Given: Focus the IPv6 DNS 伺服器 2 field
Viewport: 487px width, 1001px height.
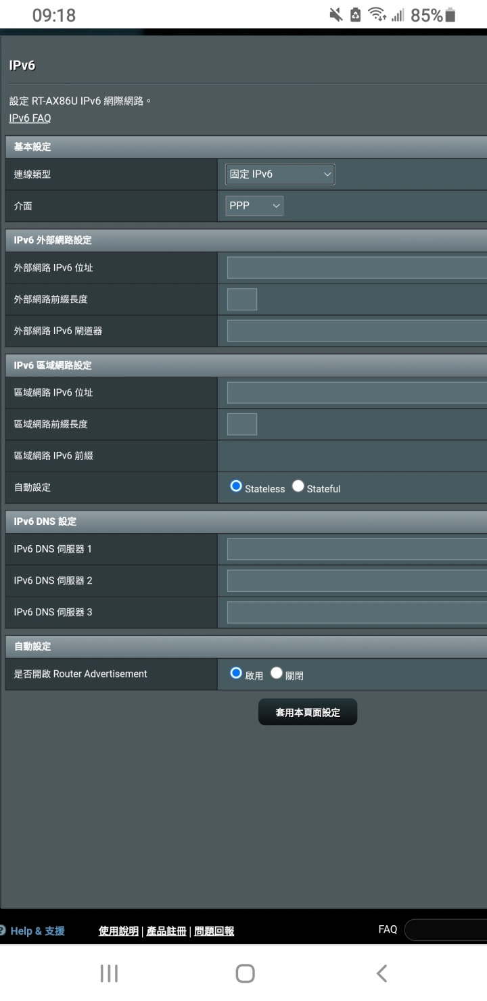Looking at the screenshot, I should tap(357, 580).
